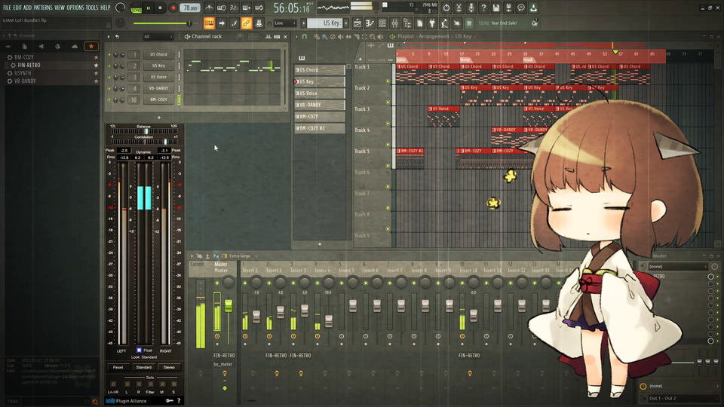This screenshot has height=407, width=724.
Task: Click the Standard button in bx_meter
Action: click(x=143, y=367)
